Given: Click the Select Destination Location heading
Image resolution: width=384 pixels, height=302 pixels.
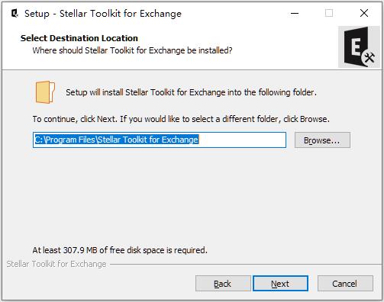Looking at the screenshot, I should tap(79, 38).
